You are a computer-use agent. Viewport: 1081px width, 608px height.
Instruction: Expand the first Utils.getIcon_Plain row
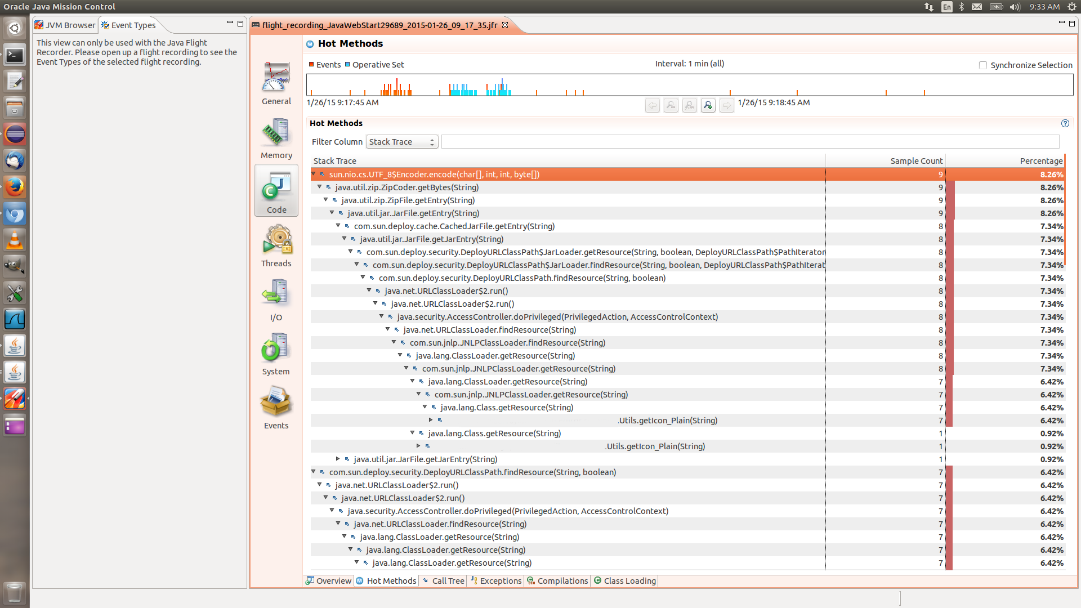point(431,420)
